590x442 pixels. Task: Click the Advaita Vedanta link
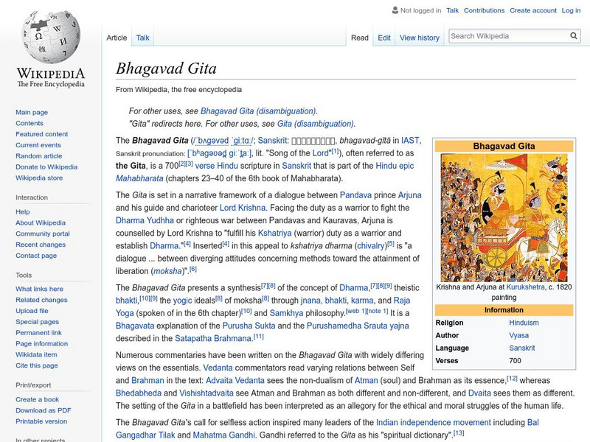[x=235, y=380]
